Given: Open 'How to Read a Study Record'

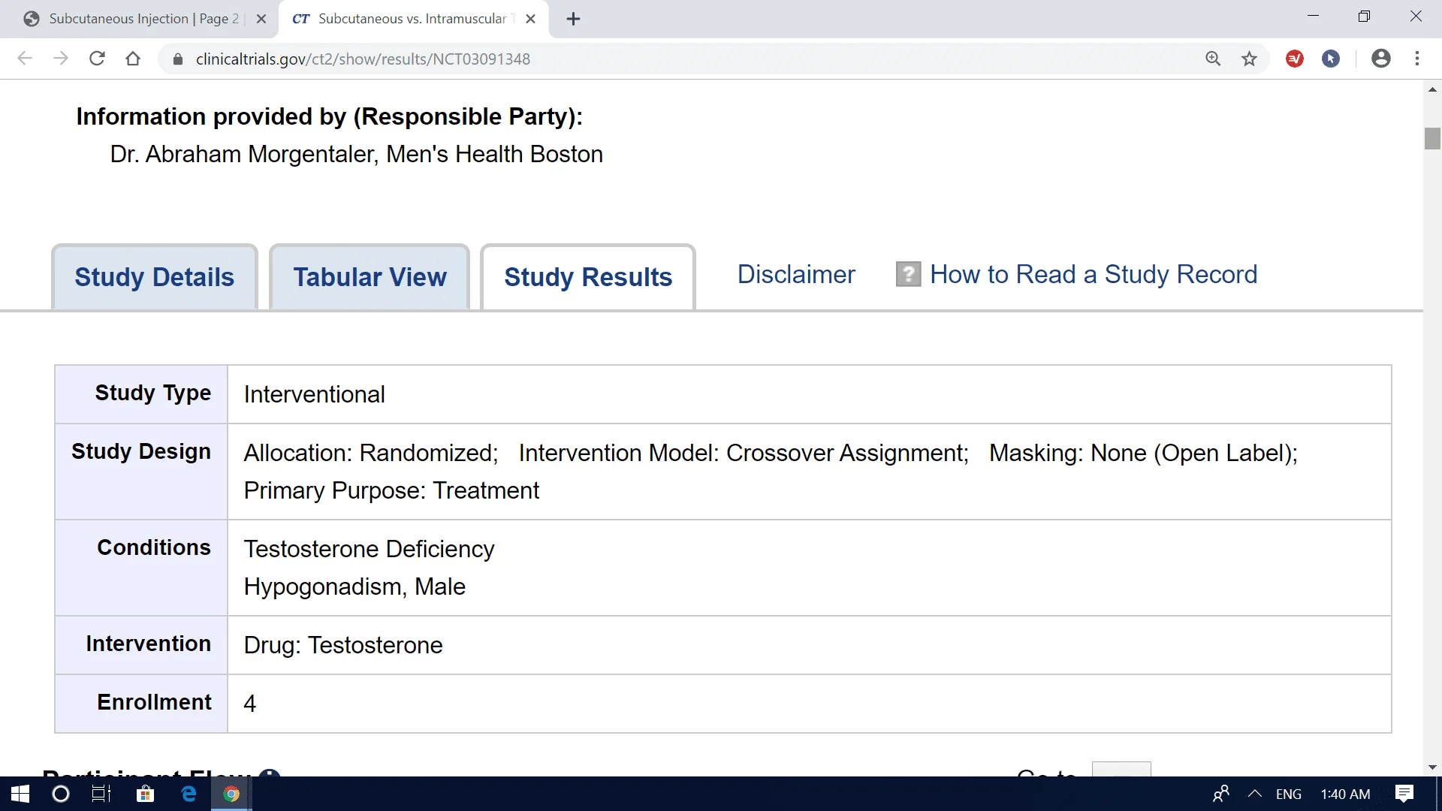Looking at the screenshot, I should (1093, 274).
